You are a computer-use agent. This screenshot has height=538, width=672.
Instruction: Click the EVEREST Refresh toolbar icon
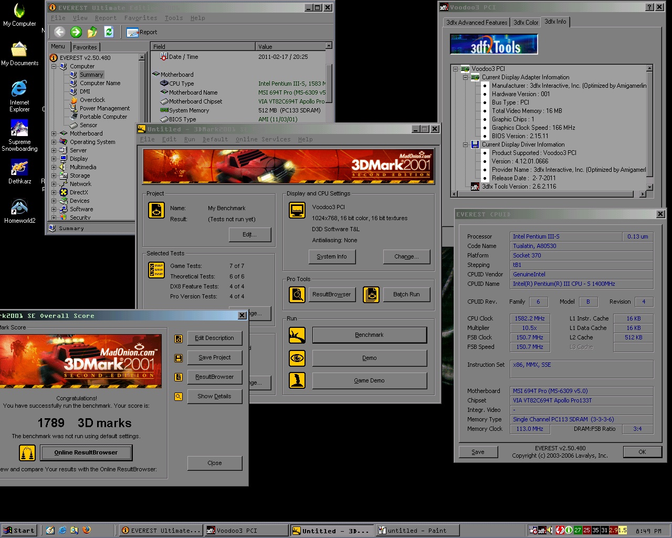point(109,32)
